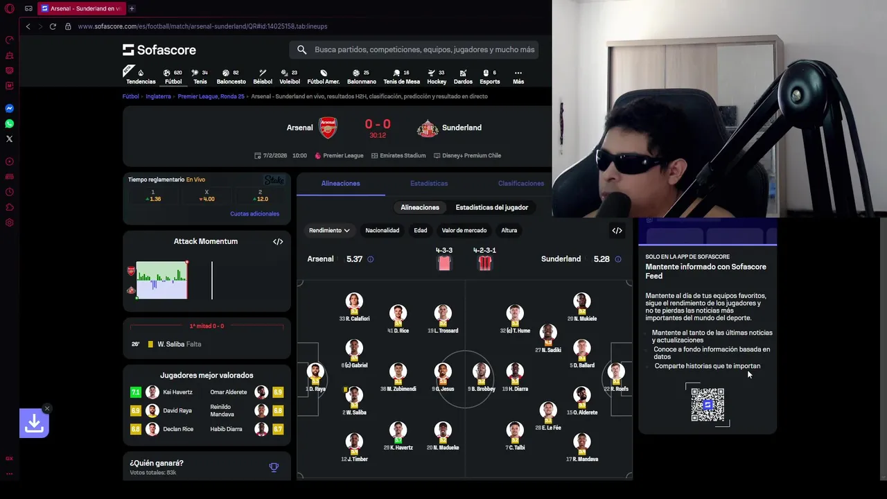The width and height of the screenshot is (887, 499).
Task: Open player D. Raya on the pitch
Action: (x=315, y=376)
